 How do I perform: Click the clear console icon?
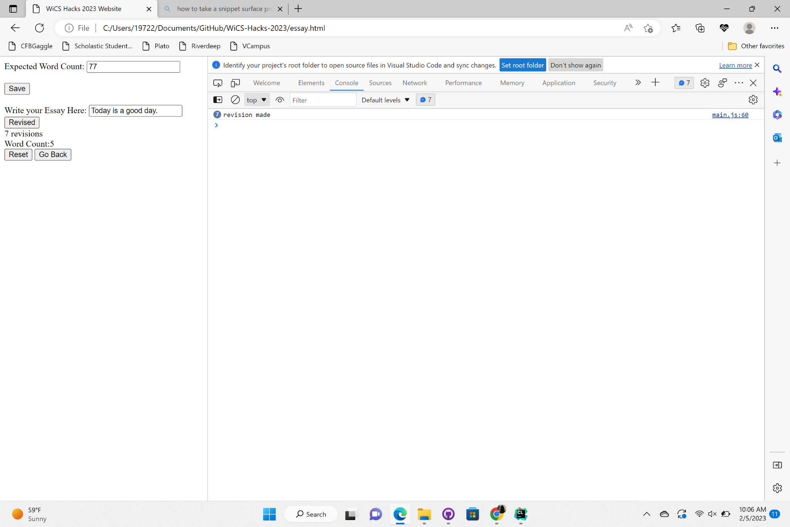pos(235,100)
